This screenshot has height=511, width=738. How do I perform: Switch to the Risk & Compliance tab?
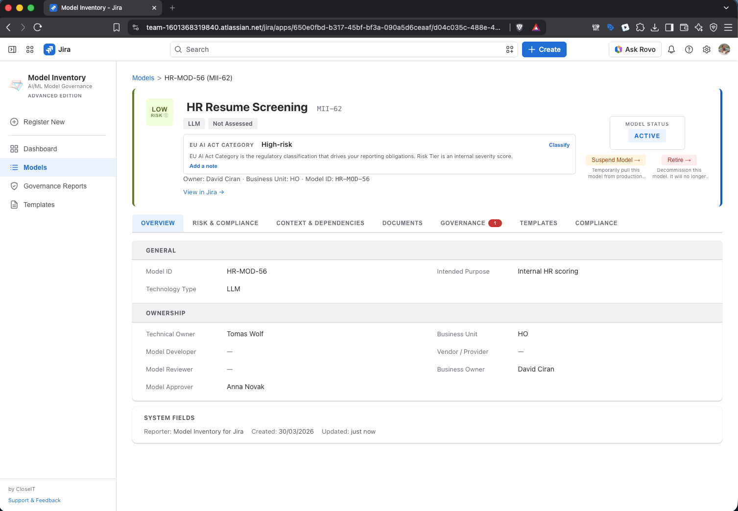pos(225,223)
